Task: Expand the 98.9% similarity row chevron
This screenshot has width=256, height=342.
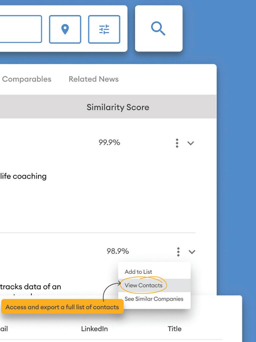Action: (192, 252)
